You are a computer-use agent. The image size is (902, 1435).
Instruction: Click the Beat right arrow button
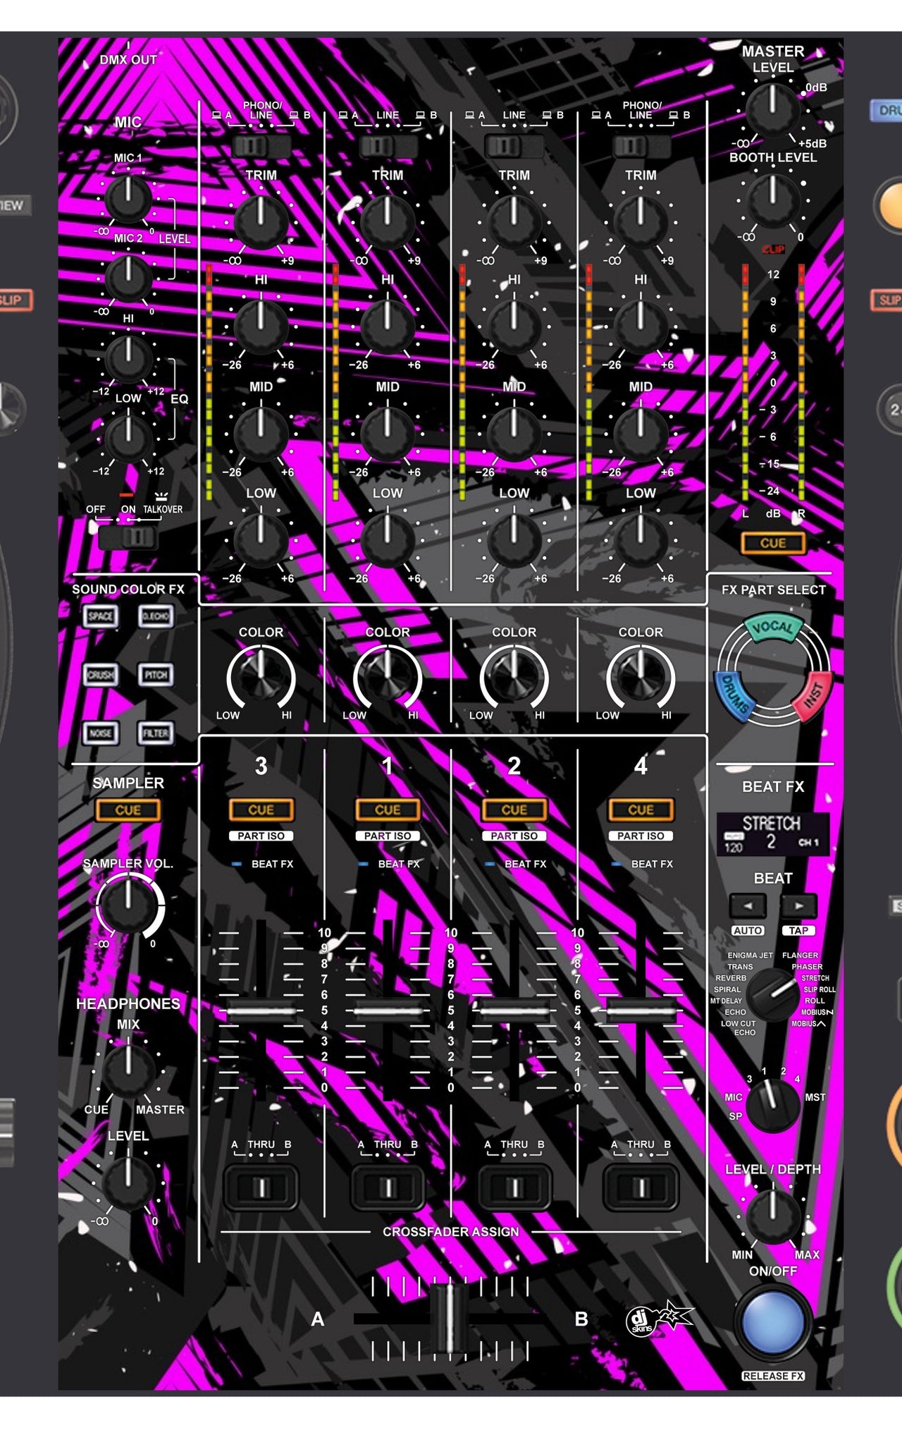point(798,905)
